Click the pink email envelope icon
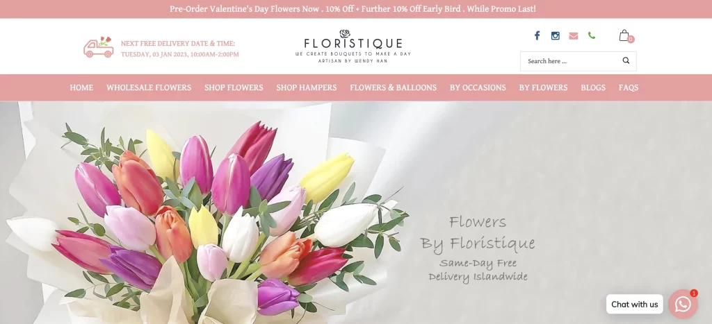Screen dimensions: 712x324 (574, 36)
